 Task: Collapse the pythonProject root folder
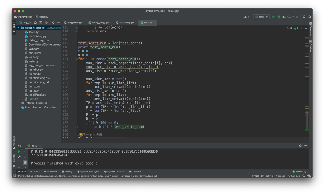point(18,28)
